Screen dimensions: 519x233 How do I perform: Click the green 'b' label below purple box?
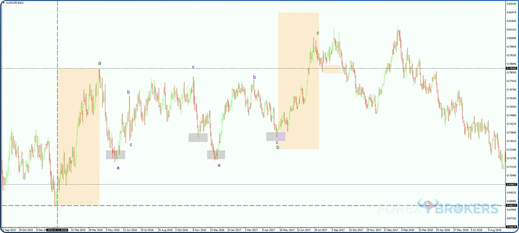coord(278,148)
